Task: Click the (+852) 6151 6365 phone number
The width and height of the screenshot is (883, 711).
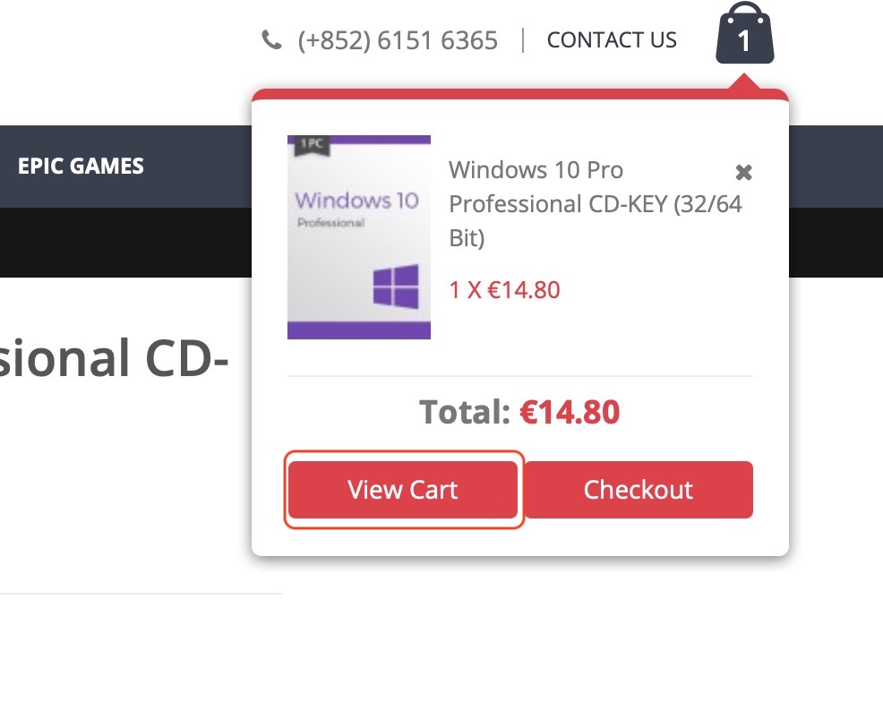Action: (398, 40)
